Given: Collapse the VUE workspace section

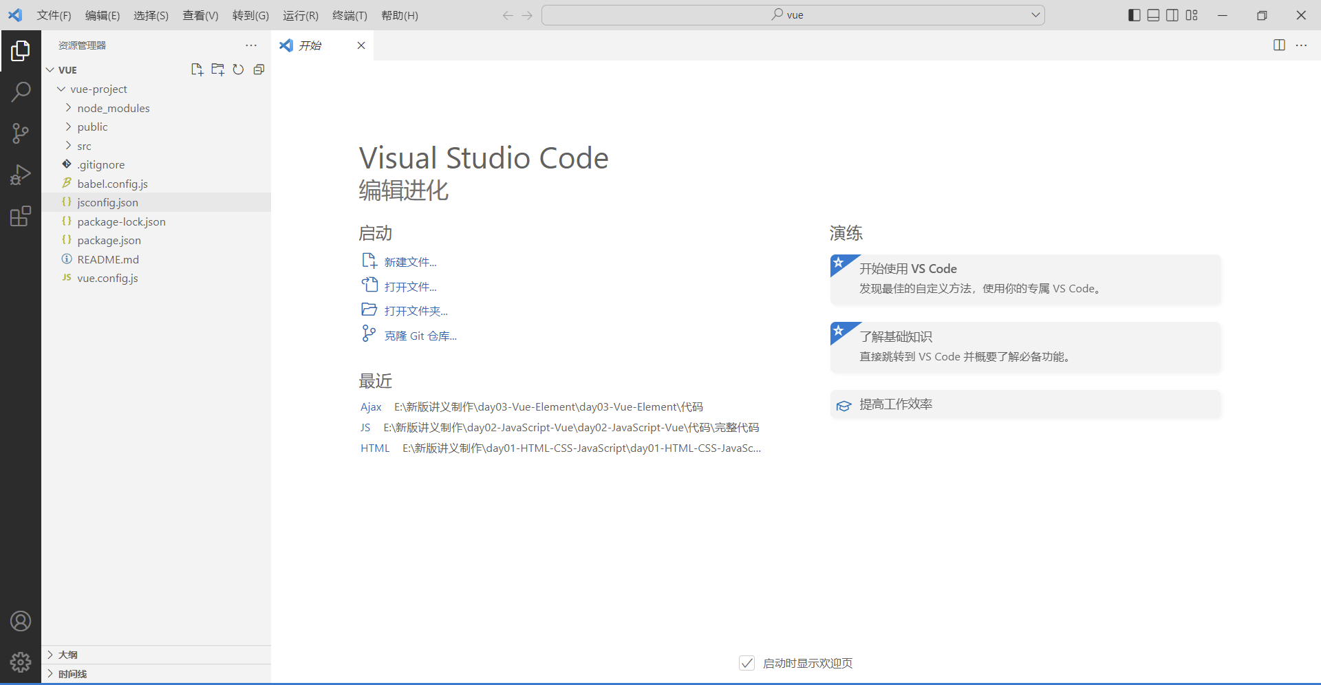Looking at the screenshot, I should coord(50,70).
